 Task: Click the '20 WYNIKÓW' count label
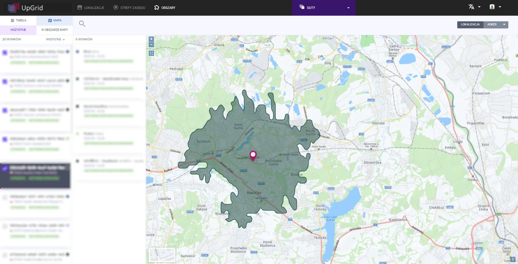tap(12, 39)
